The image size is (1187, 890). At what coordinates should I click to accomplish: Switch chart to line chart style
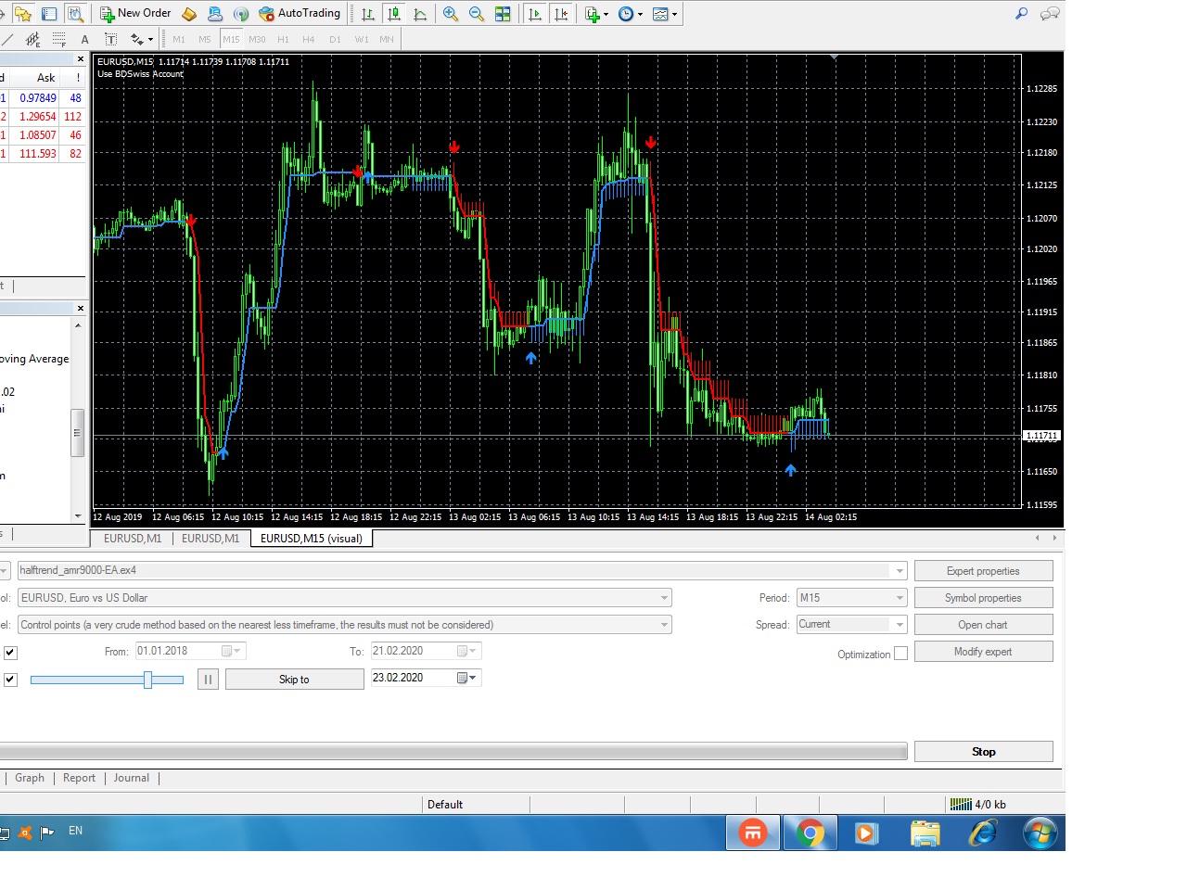coord(420,14)
